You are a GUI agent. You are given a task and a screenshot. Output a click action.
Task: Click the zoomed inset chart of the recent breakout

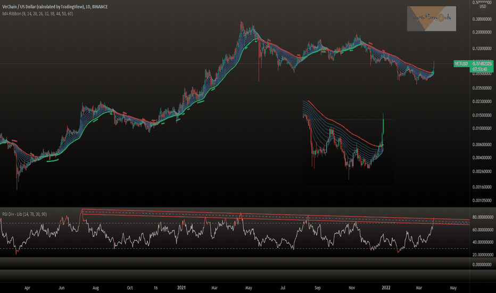click(x=349, y=143)
